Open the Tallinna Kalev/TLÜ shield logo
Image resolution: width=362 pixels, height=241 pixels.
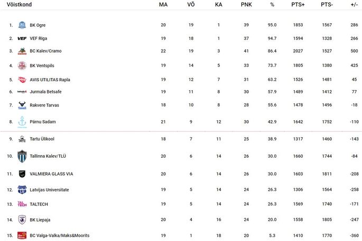click(22, 156)
